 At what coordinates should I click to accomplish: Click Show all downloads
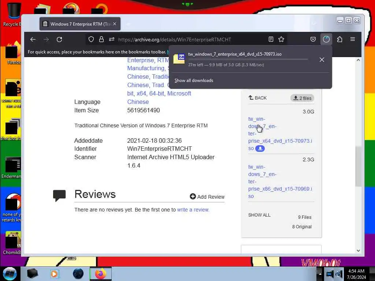pyautogui.click(x=194, y=80)
